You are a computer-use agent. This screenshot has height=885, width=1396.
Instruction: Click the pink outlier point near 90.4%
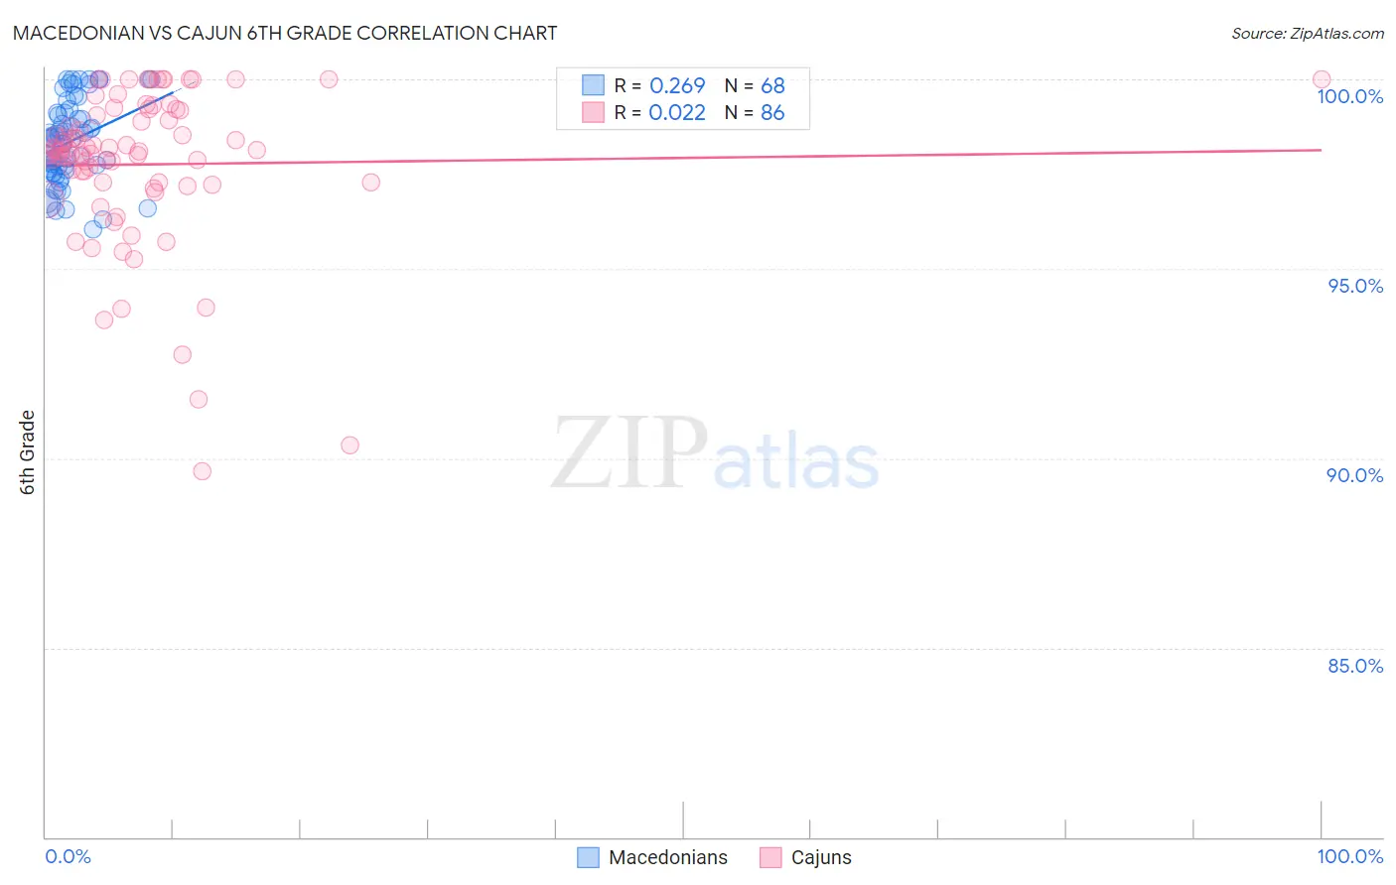coord(349,445)
